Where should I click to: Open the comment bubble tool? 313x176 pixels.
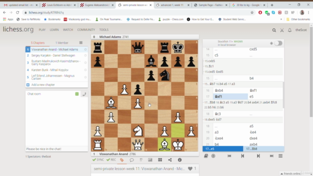pyautogui.click(x=132, y=160)
